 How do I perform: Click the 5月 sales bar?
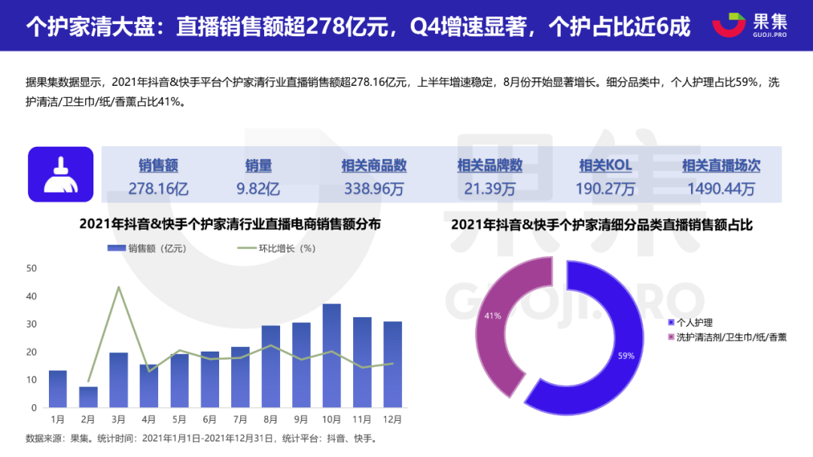(x=179, y=380)
